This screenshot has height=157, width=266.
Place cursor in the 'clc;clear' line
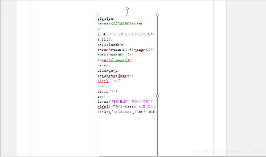[106, 19]
